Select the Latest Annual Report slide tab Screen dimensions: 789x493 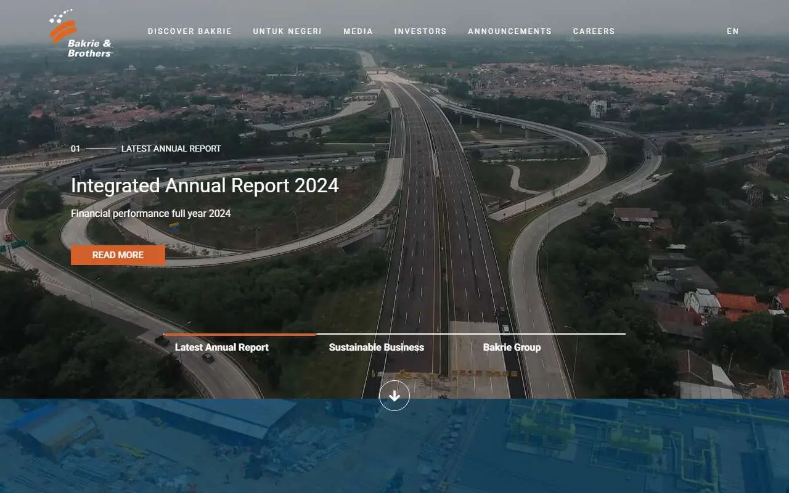point(222,347)
